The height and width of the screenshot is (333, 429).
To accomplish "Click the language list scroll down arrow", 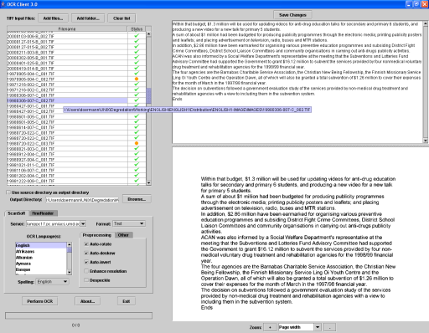I will click(x=70, y=272).
